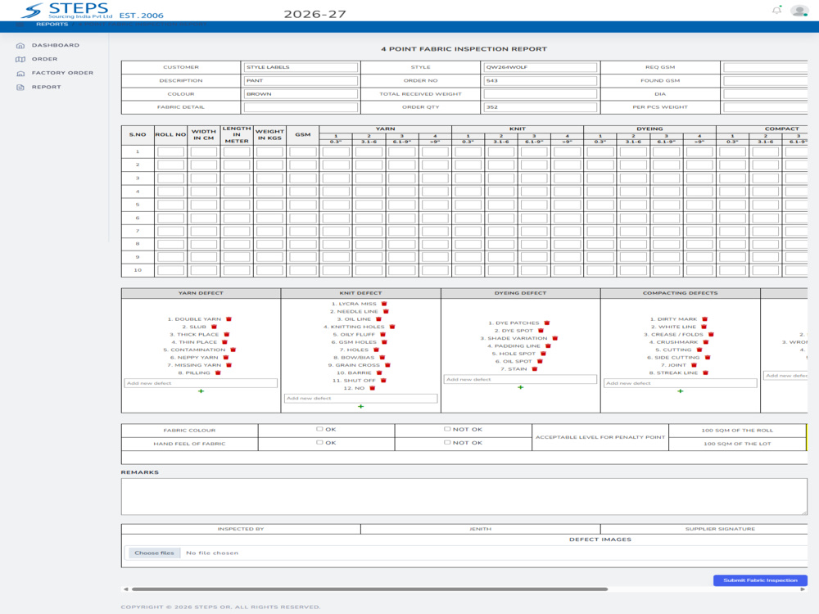Click Width in CM field in row 2
The width and height of the screenshot is (819, 614).
(204, 165)
